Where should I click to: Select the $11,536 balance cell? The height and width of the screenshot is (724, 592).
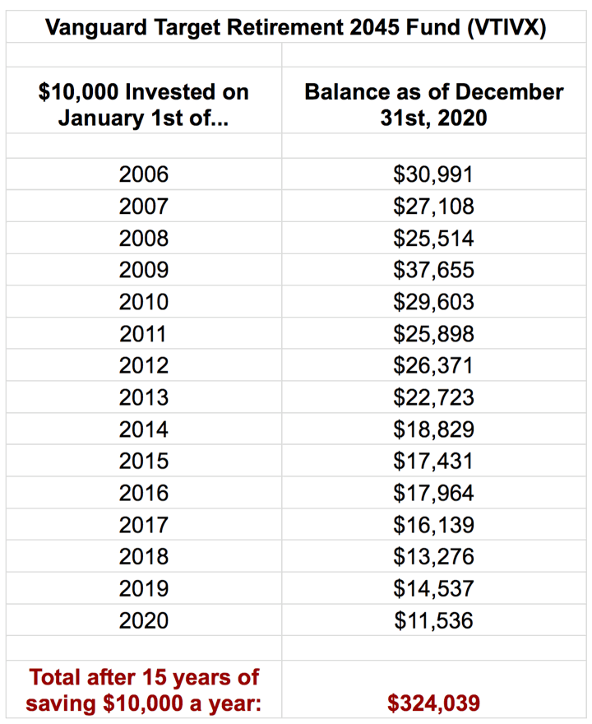[x=434, y=620]
